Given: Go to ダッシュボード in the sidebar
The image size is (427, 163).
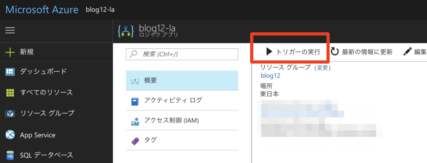Looking at the screenshot, I should [x=56, y=72].
